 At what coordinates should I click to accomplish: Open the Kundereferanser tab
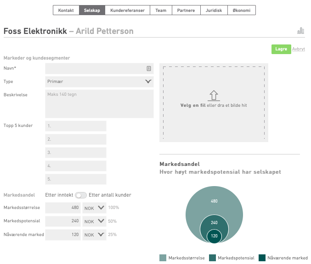[127, 10]
